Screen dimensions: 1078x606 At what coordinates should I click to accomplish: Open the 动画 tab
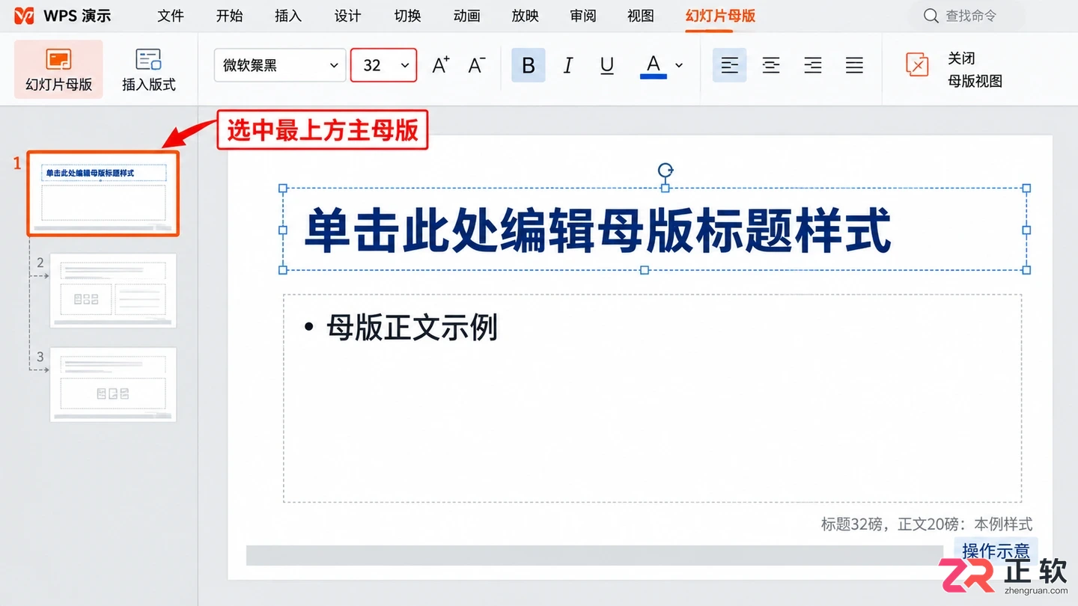point(466,16)
